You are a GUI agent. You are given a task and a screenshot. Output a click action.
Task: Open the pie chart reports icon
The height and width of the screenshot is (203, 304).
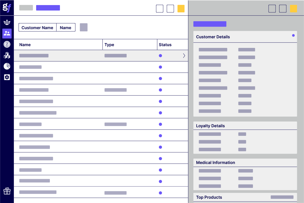tap(7, 66)
